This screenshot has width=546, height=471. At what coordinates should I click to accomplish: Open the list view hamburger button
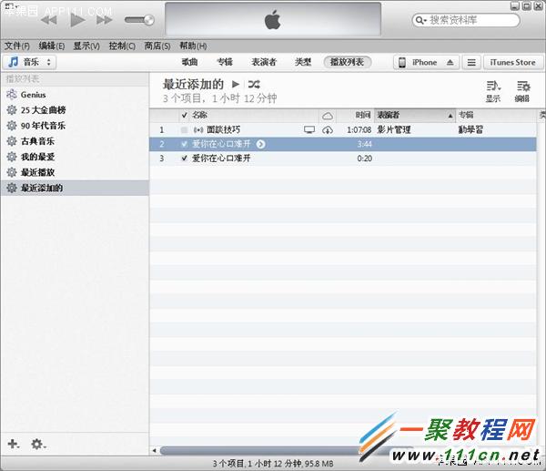point(471,62)
